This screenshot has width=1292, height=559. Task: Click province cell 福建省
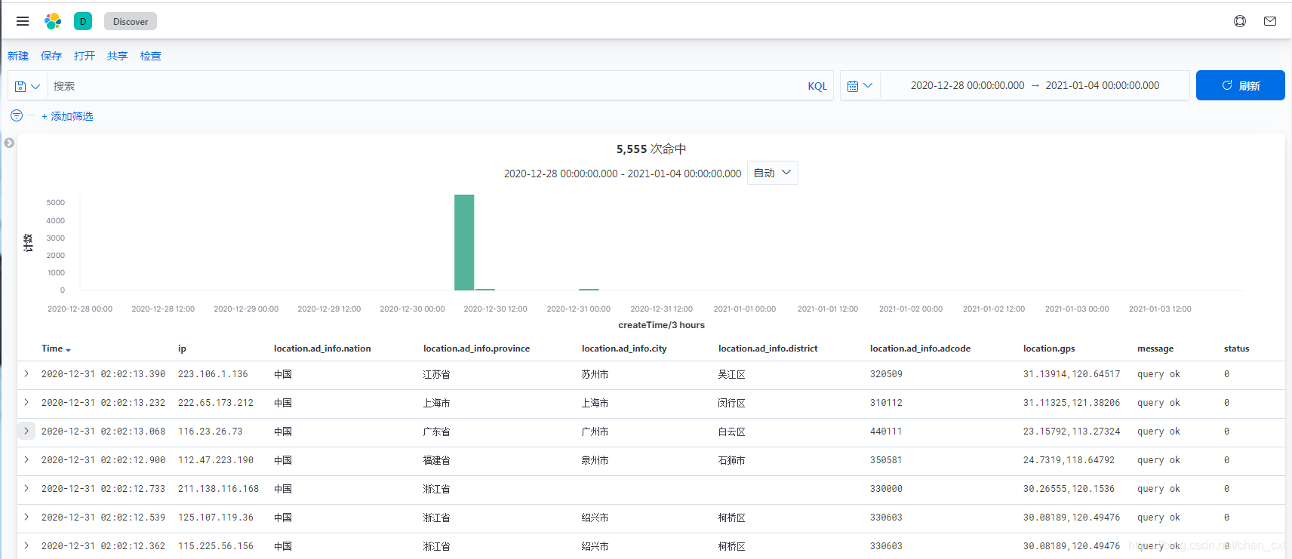[x=436, y=460]
